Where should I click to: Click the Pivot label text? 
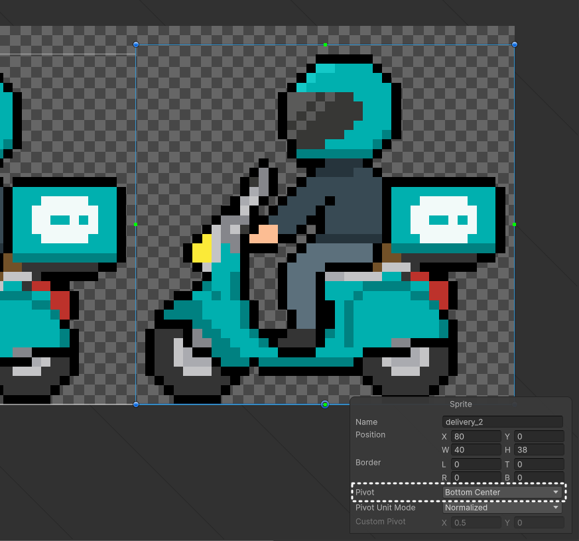point(365,493)
